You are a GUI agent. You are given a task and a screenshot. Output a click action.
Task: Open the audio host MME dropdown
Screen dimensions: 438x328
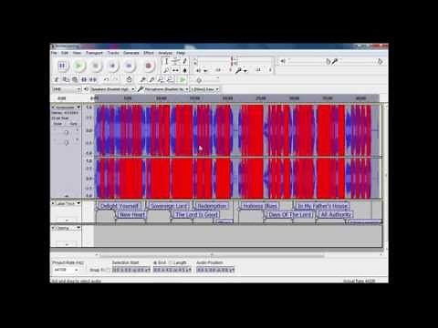tap(67, 89)
